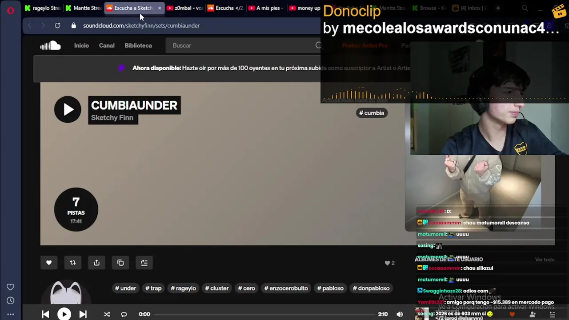Open the # cero tag
Screen dimensions: 569x320
(x=246, y=288)
